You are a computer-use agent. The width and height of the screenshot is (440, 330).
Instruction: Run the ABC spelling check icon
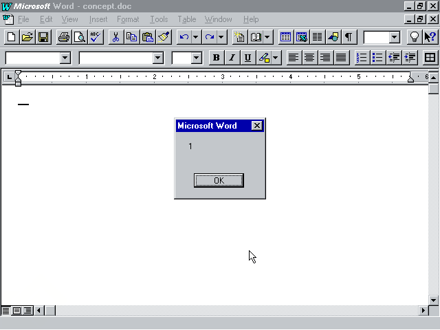(x=96, y=37)
